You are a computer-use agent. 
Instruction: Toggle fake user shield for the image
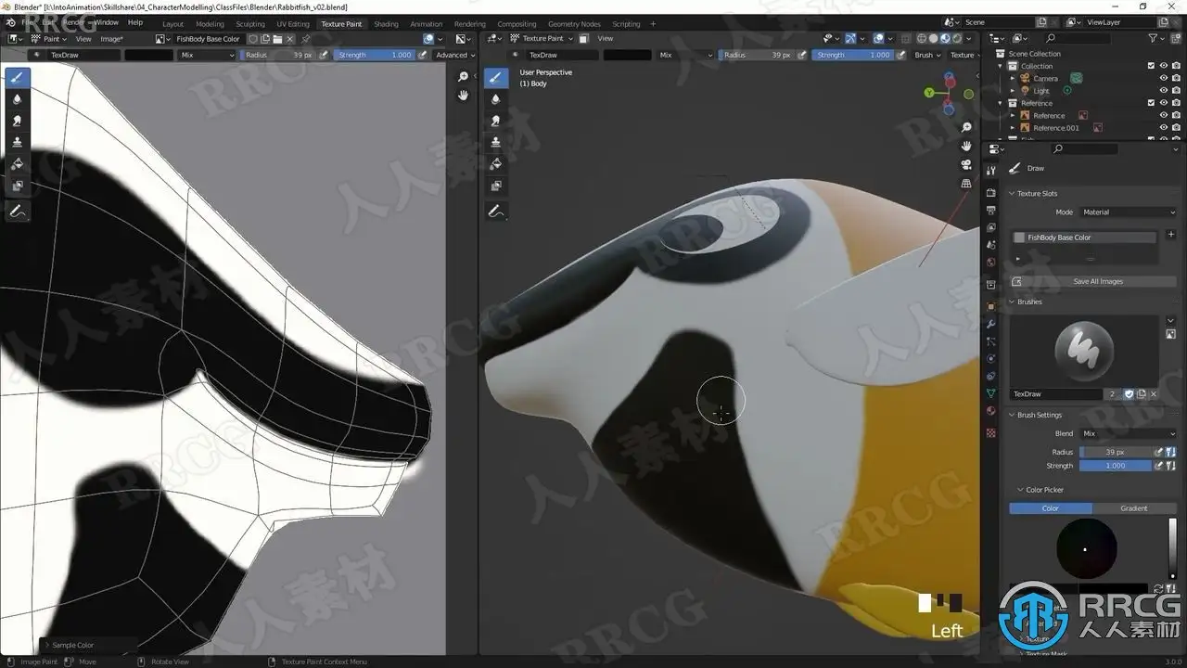[253, 39]
